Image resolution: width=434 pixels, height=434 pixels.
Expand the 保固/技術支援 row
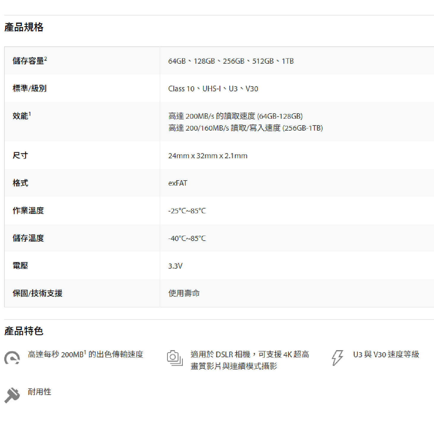[38, 293]
